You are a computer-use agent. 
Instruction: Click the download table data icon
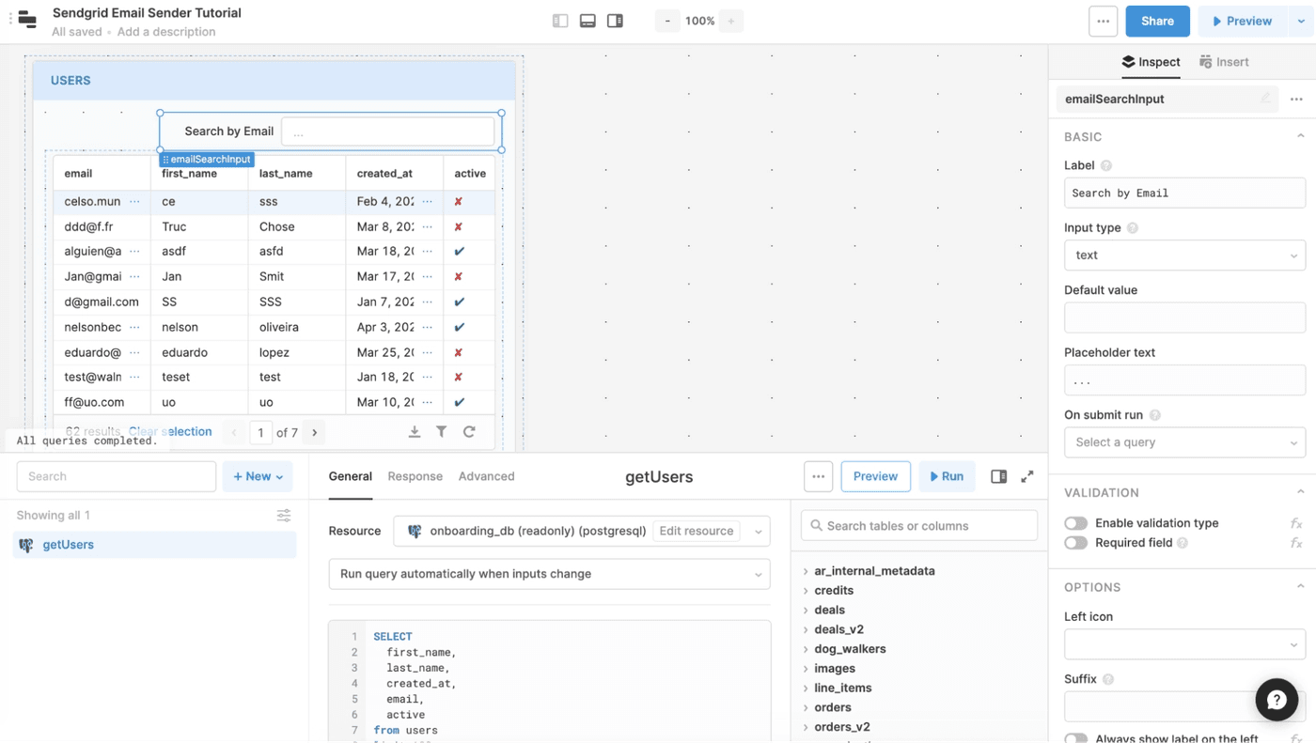click(x=415, y=432)
